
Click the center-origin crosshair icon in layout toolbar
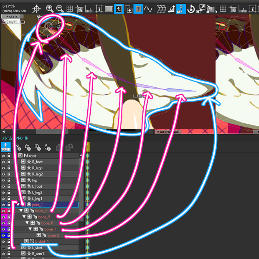click(x=36, y=9)
